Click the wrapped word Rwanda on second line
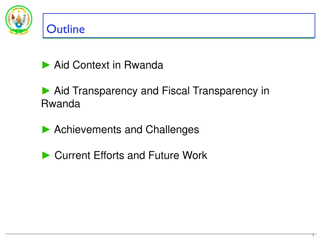This screenshot has height=242, width=323. click(x=61, y=104)
